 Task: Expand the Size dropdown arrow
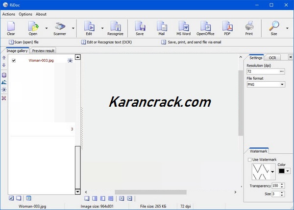pos(287,28)
